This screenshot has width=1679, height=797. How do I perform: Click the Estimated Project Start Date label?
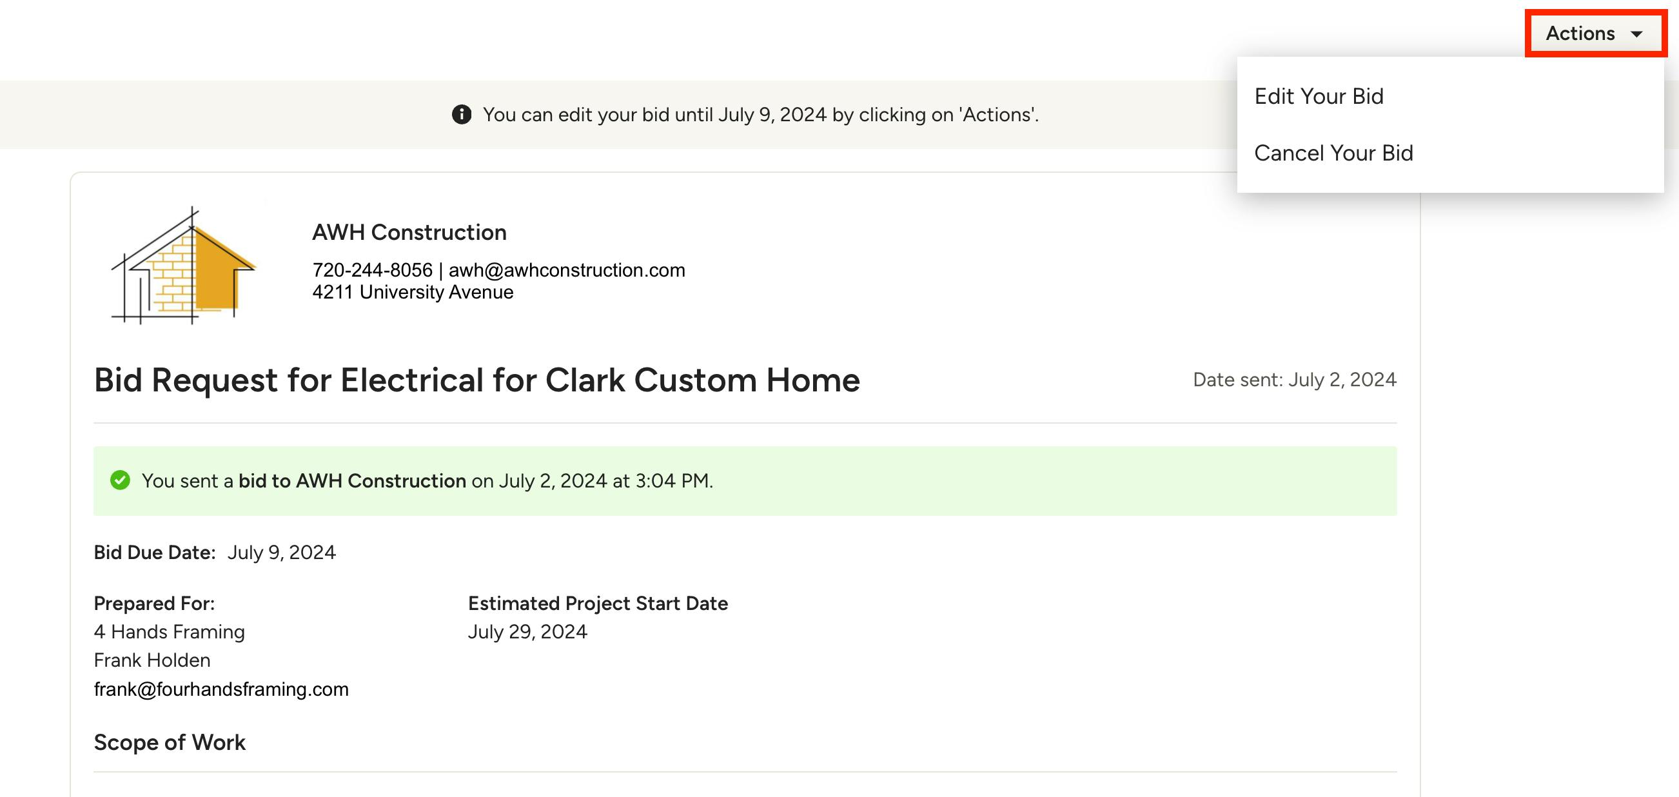click(x=598, y=604)
